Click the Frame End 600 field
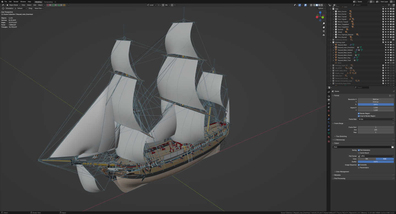Viewport: 396px width, 214px height. pyautogui.click(x=376, y=130)
